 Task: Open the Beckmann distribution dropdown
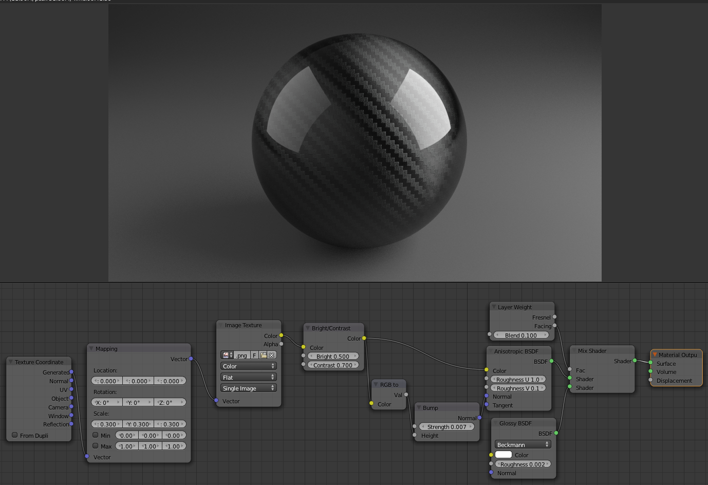pyautogui.click(x=523, y=444)
